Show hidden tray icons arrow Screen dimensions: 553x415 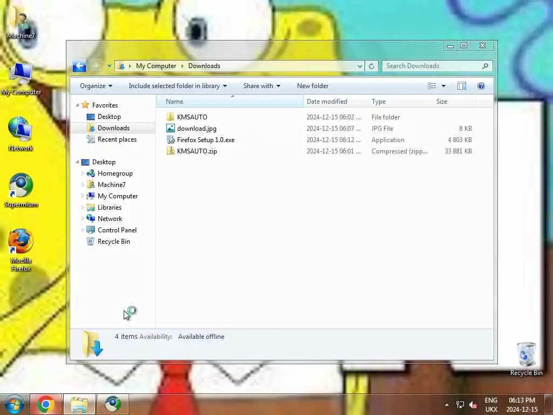447,405
